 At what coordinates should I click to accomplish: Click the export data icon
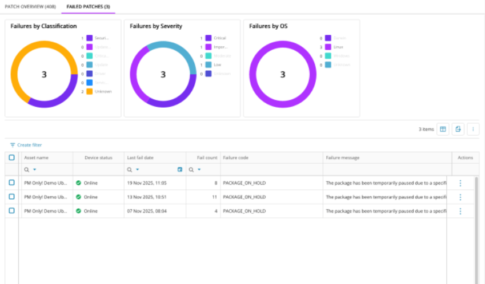click(x=458, y=129)
